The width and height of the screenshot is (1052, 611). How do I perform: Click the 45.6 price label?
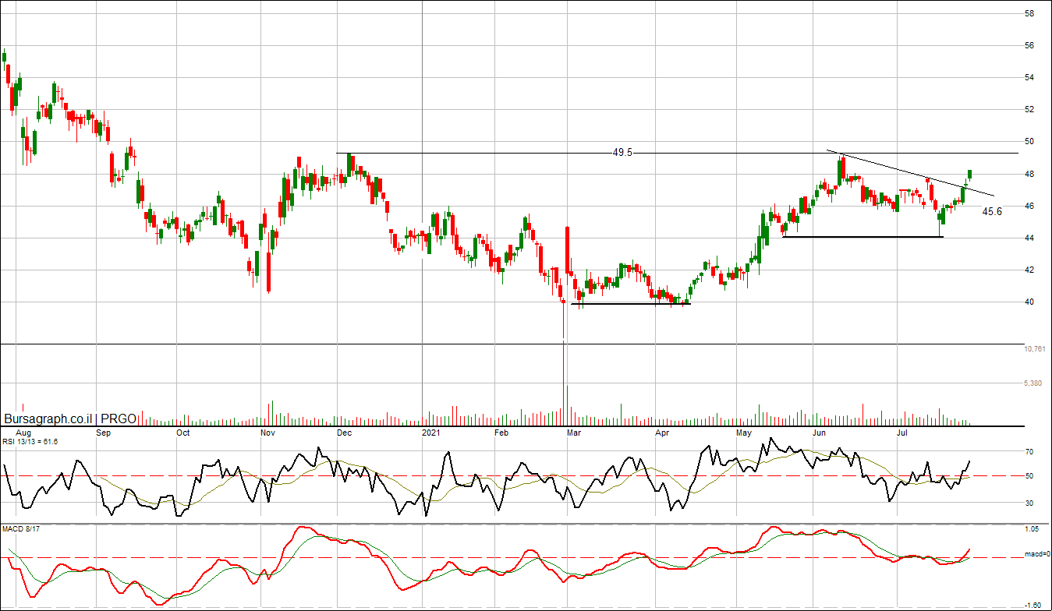click(991, 211)
